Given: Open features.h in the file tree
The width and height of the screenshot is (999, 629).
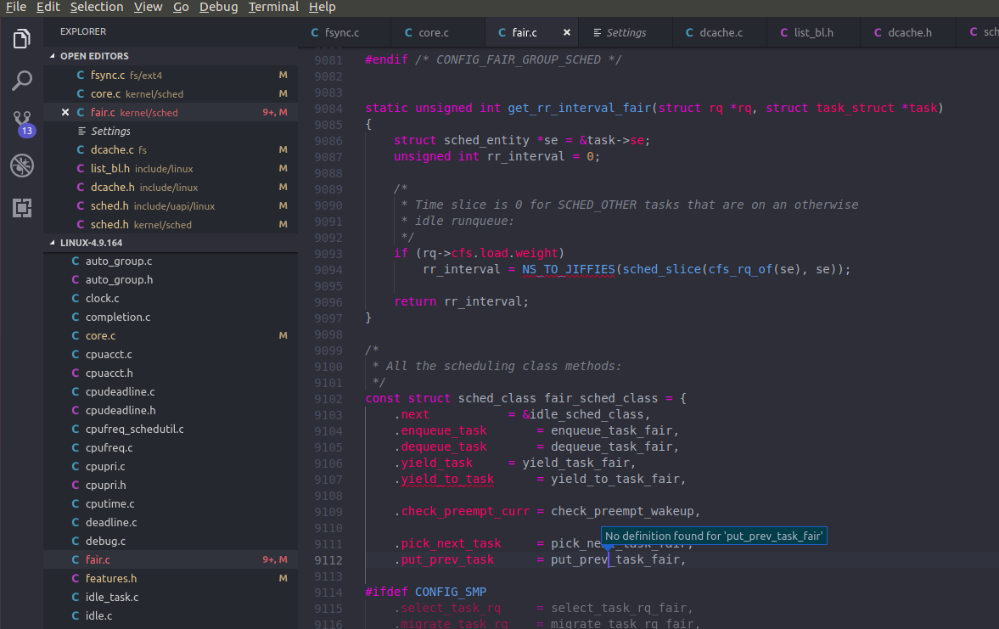Looking at the screenshot, I should (110, 578).
